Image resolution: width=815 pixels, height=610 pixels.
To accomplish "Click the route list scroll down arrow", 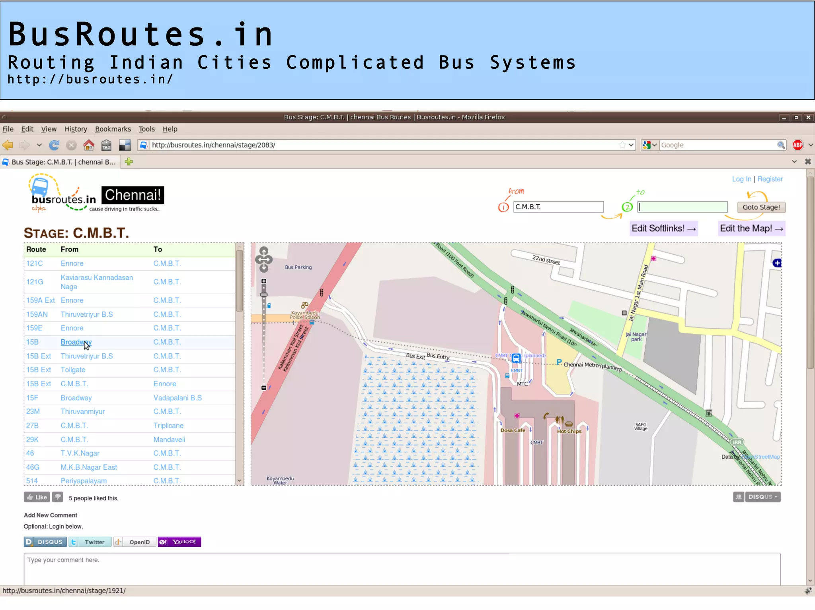I will pos(240,481).
